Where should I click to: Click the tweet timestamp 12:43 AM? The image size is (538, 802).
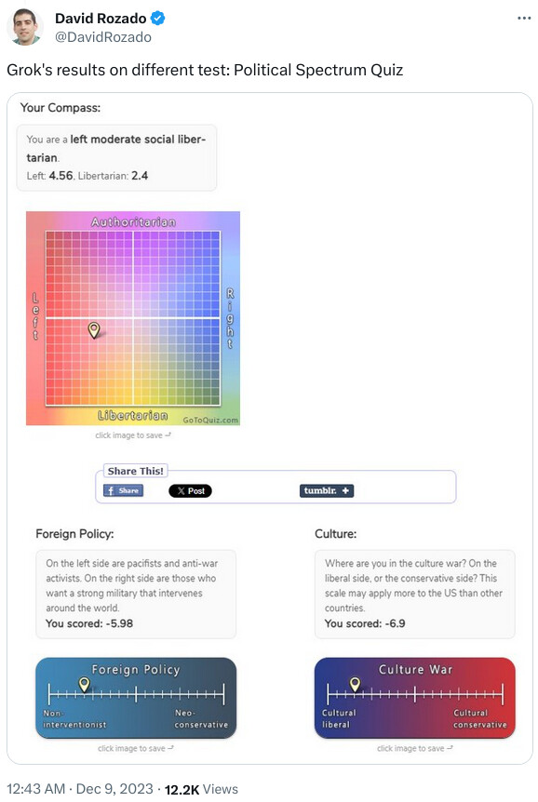(x=35, y=789)
